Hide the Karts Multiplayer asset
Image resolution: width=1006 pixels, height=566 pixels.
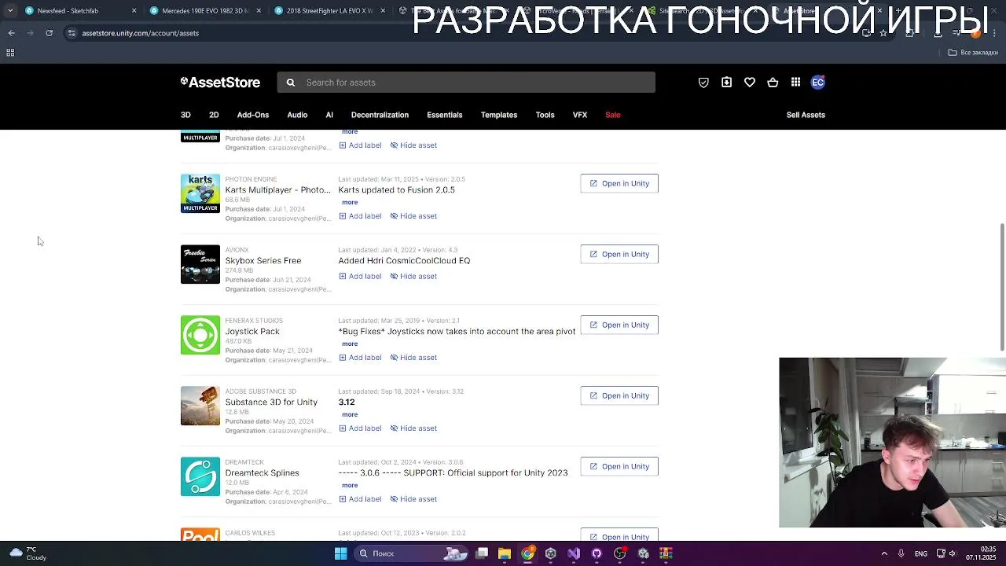click(413, 216)
